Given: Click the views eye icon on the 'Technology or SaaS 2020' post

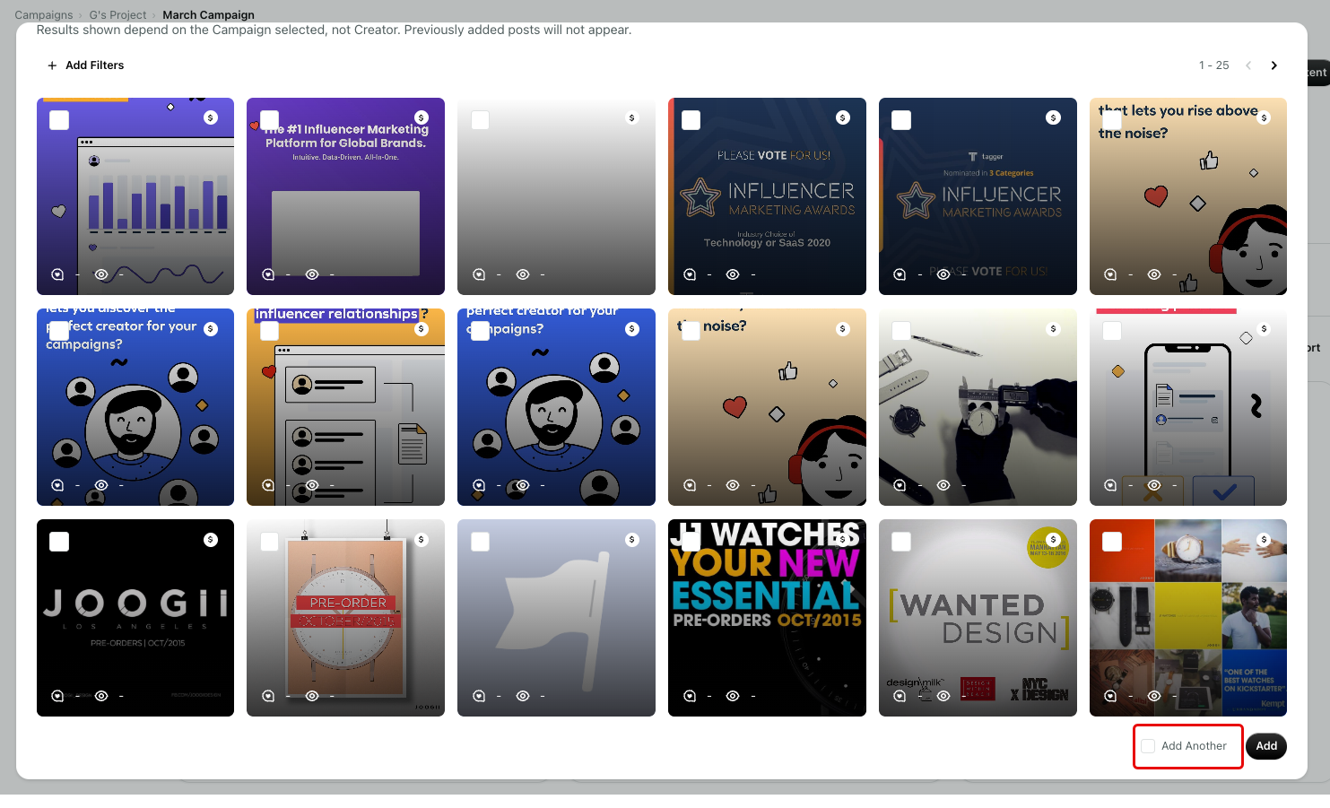Looking at the screenshot, I should tap(733, 274).
